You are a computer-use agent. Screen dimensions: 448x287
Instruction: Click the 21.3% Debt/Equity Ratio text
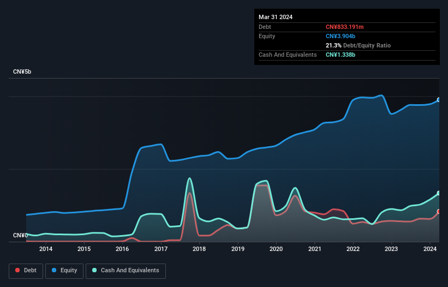click(x=358, y=45)
